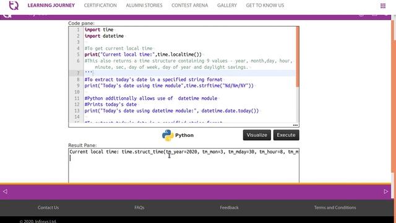Click the print Current local time line
Screen dimensions: 396x223
(143, 55)
